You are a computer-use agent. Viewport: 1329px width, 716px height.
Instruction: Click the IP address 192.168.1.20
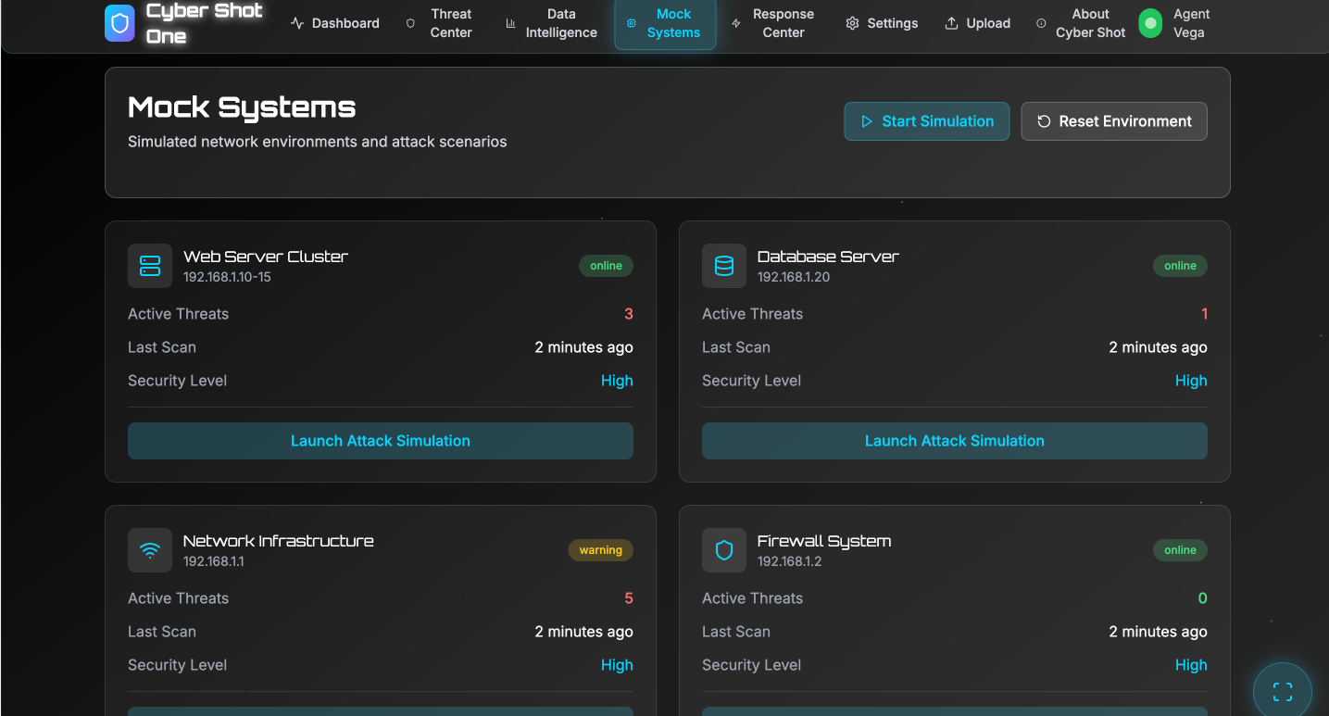click(x=794, y=277)
